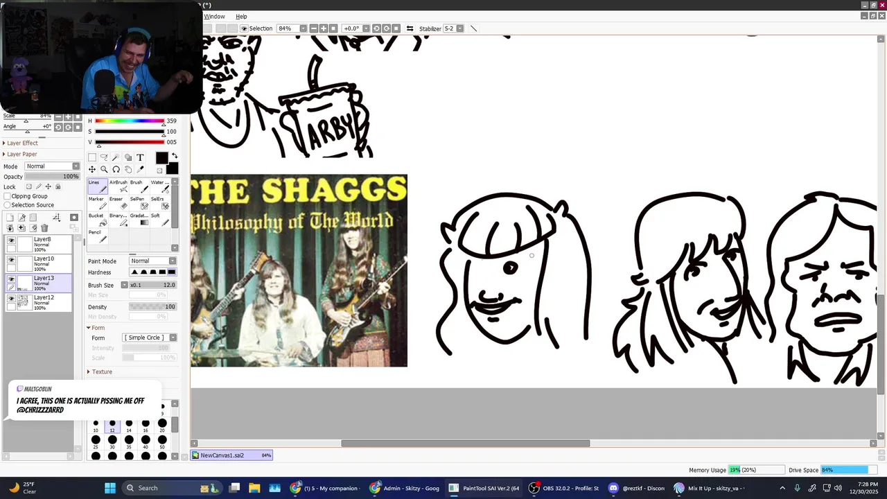This screenshot has width=887, height=499.
Task: Choose the AirBrush tool
Action: coord(118,186)
